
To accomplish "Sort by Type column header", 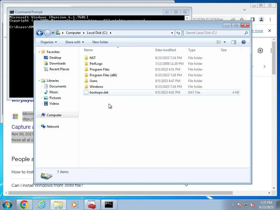I will click(203, 50).
